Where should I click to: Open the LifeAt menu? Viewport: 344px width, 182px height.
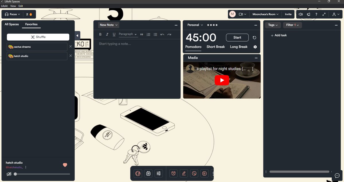coord(4,6)
